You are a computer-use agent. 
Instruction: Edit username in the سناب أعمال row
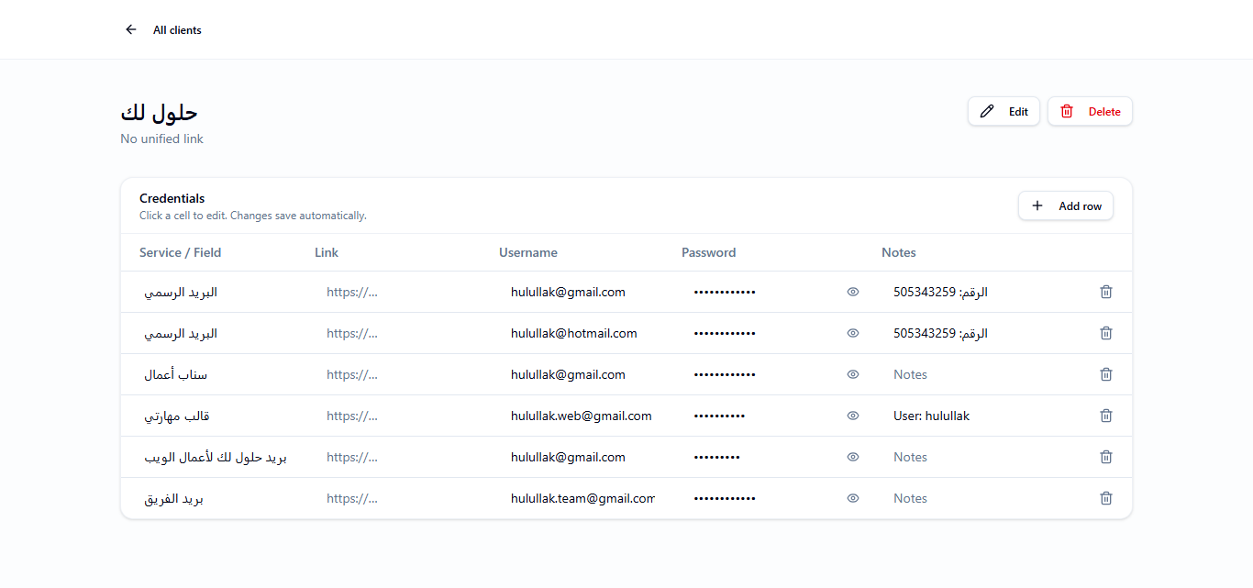[582, 374]
